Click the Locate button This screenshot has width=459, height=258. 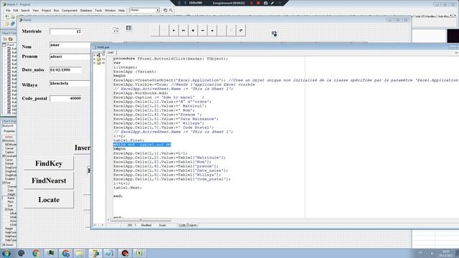pyautogui.click(x=49, y=200)
